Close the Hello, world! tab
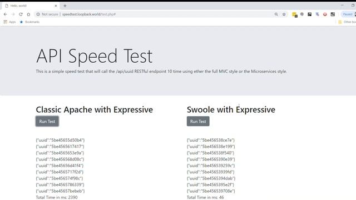 pyautogui.click(x=56, y=6)
